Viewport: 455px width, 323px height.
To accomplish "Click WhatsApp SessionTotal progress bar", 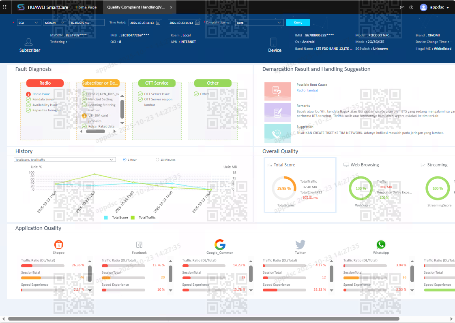I will (x=365, y=278).
